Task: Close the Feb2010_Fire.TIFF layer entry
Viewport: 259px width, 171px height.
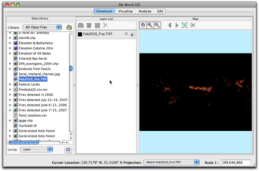Action: click(126, 34)
